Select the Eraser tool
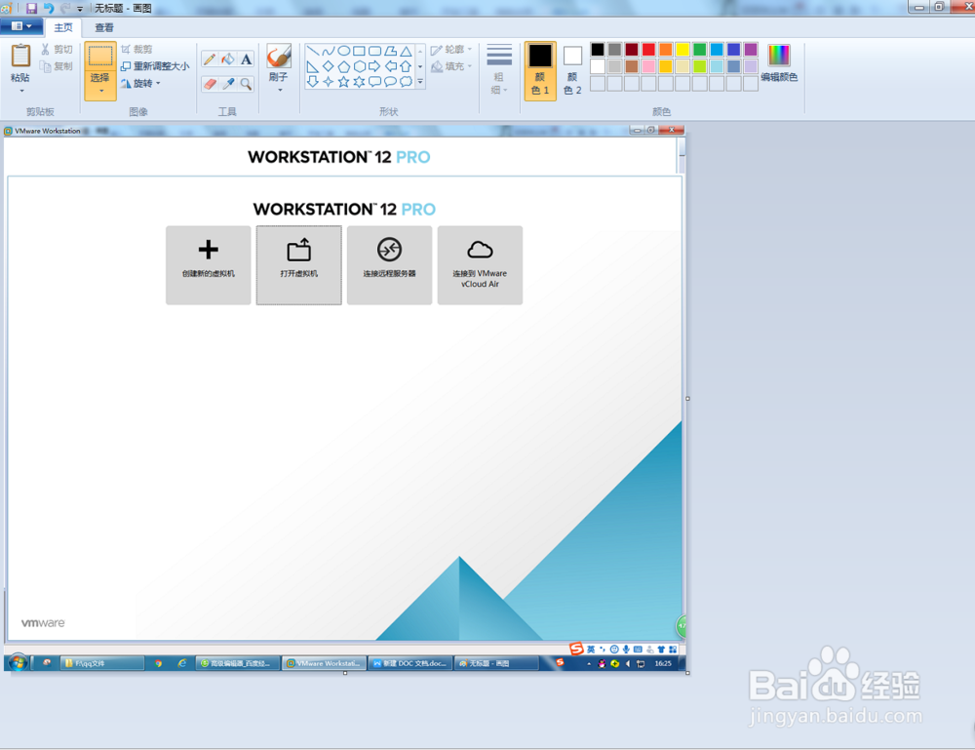Viewport: 975px width, 750px height. [210, 83]
